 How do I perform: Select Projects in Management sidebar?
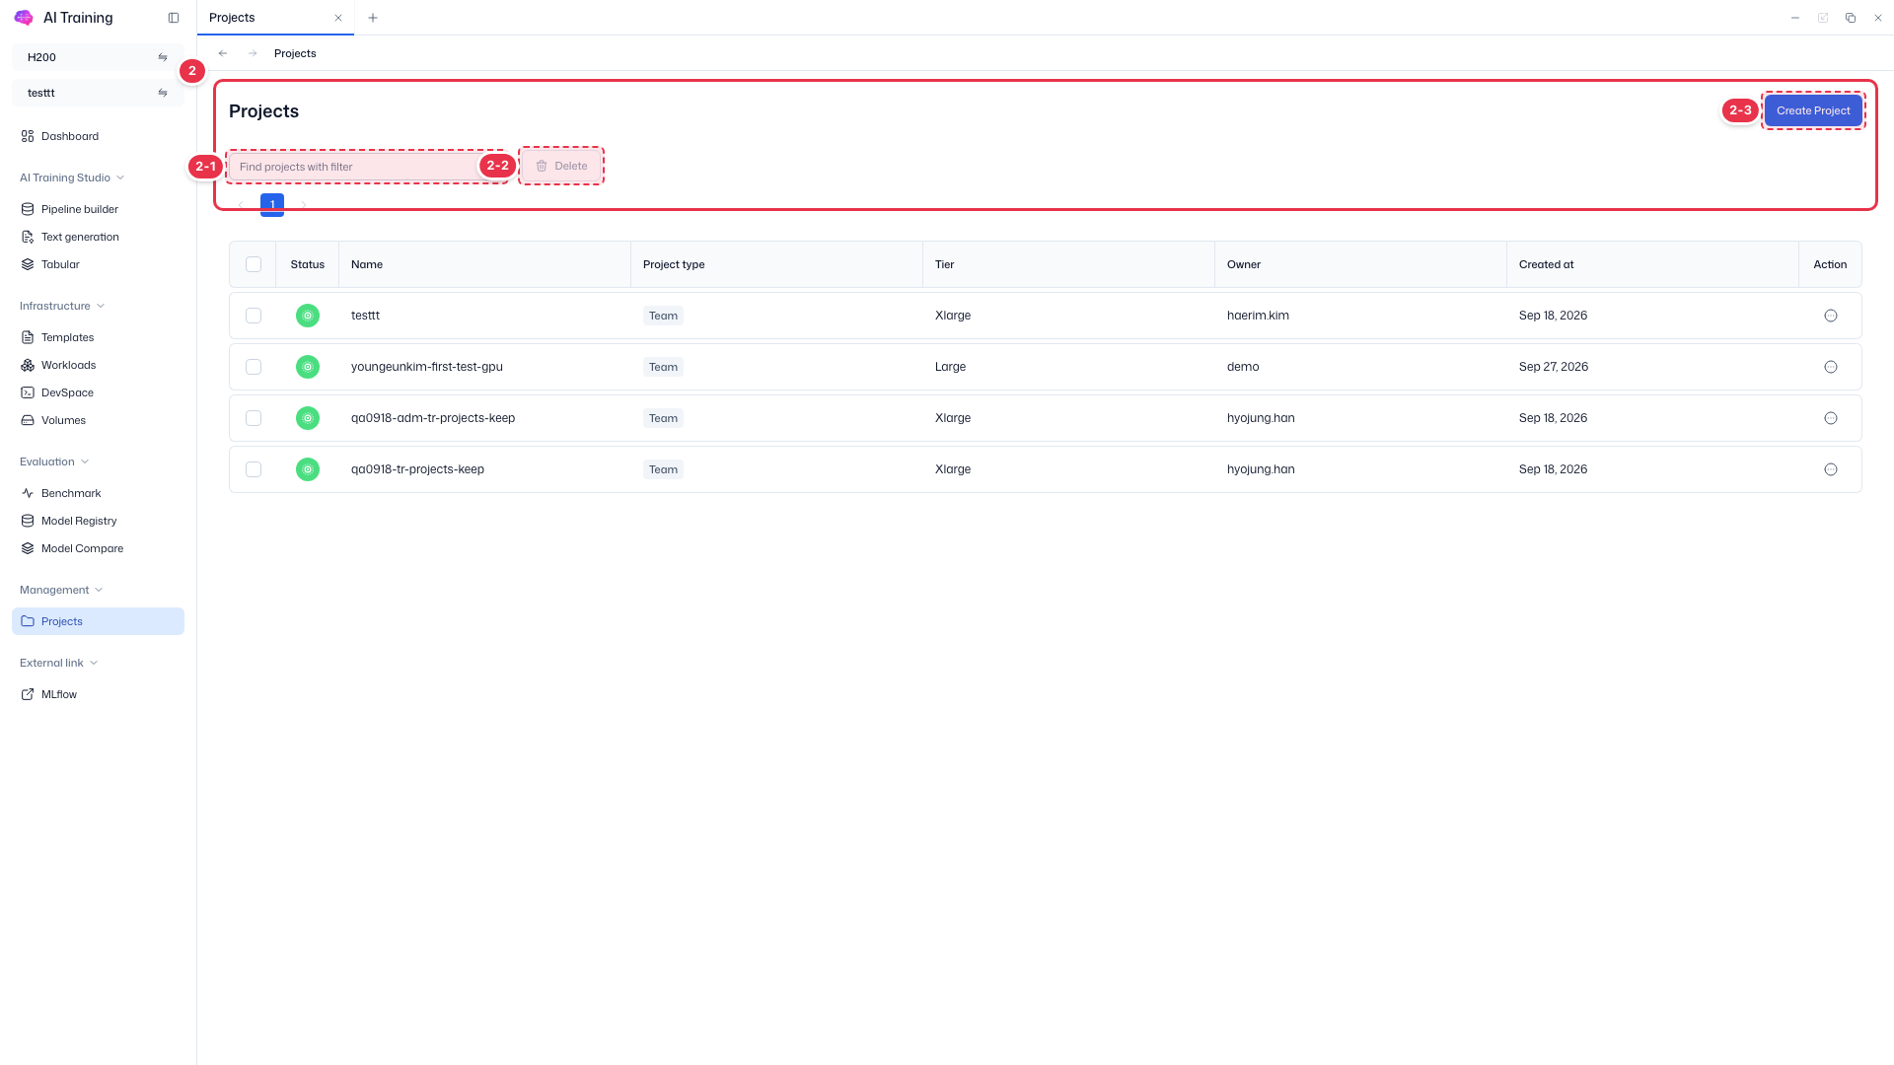pyautogui.click(x=98, y=621)
